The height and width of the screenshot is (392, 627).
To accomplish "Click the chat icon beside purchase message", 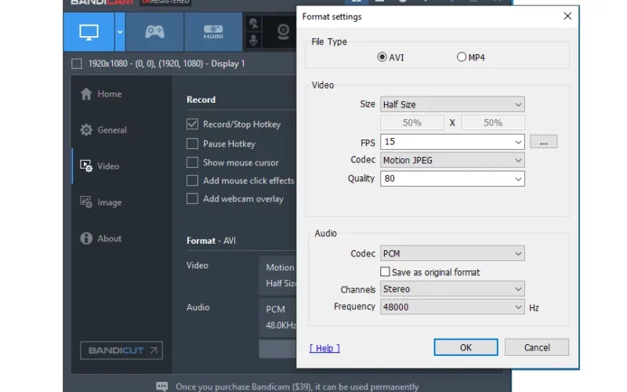I will pos(162,387).
